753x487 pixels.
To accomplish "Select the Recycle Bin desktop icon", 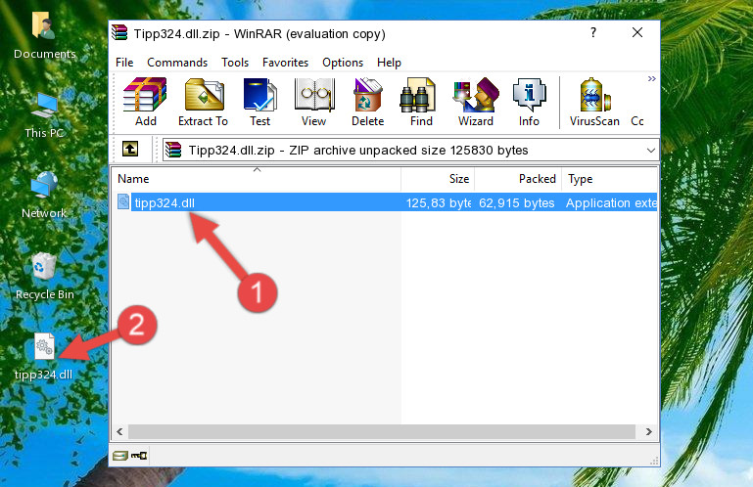I will [45, 277].
